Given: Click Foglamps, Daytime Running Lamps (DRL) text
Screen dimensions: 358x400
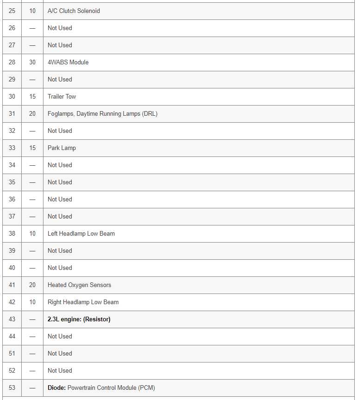Looking at the screenshot, I should (102, 114).
